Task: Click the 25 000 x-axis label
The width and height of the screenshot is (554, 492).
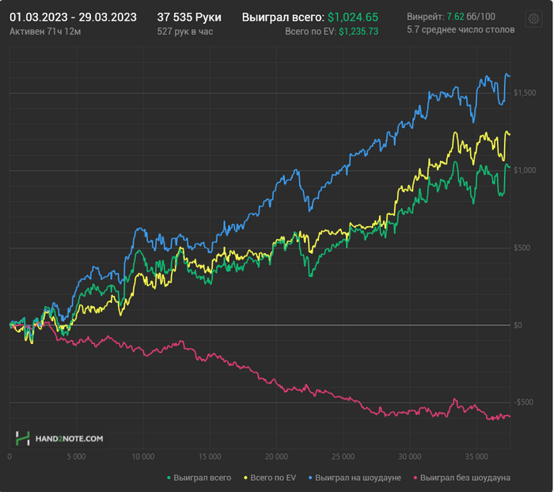Action: (x=343, y=456)
